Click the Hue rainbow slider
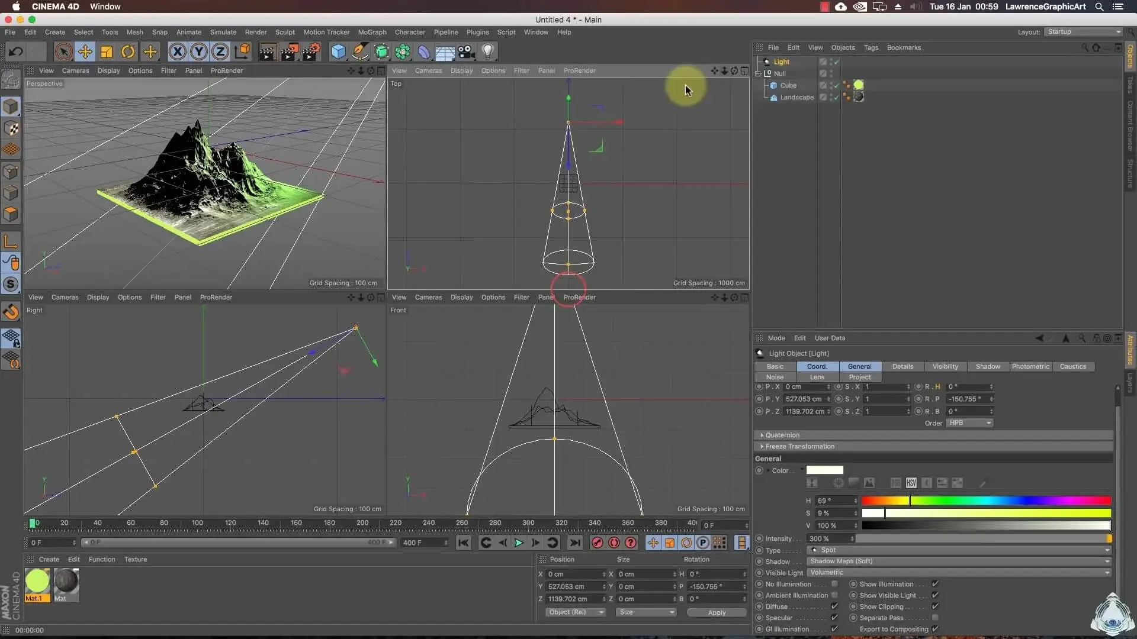The image size is (1137, 639). (986, 501)
